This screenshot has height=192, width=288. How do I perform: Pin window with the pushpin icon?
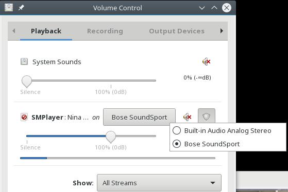click(x=21, y=8)
